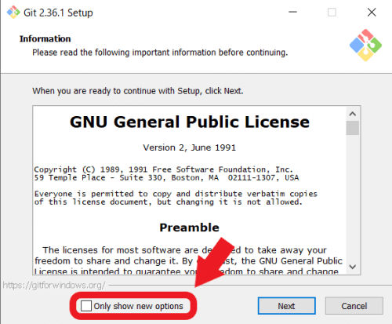The height and width of the screenshot is (324, 392).
Task: Click the Git icon in the title bar
Action: 13,13
